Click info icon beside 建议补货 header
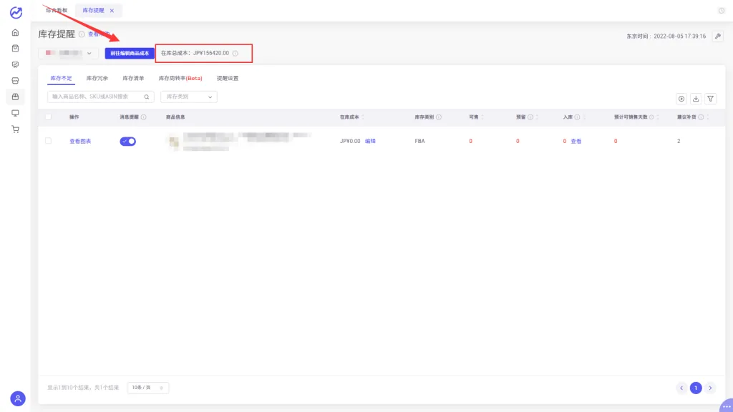The image size is (733, 412). (701, 117)
